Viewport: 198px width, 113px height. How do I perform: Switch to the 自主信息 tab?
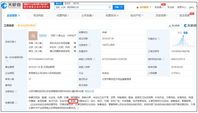pos(184,15)
